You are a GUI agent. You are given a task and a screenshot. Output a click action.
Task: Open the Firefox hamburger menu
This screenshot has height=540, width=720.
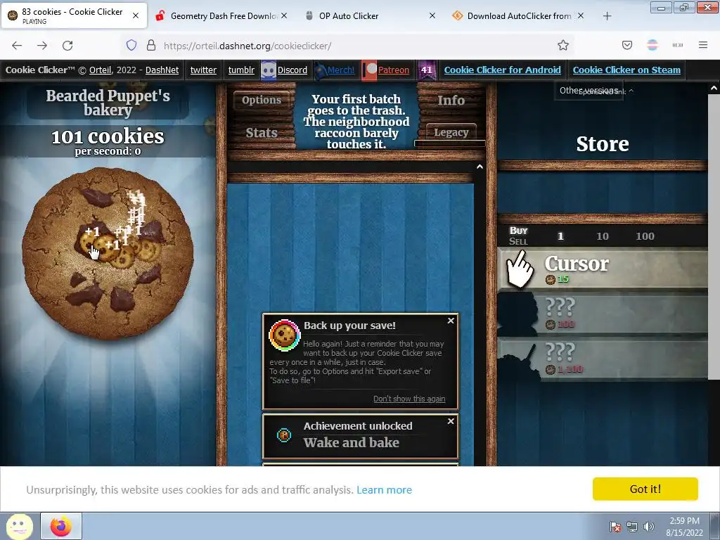(703, 45)
